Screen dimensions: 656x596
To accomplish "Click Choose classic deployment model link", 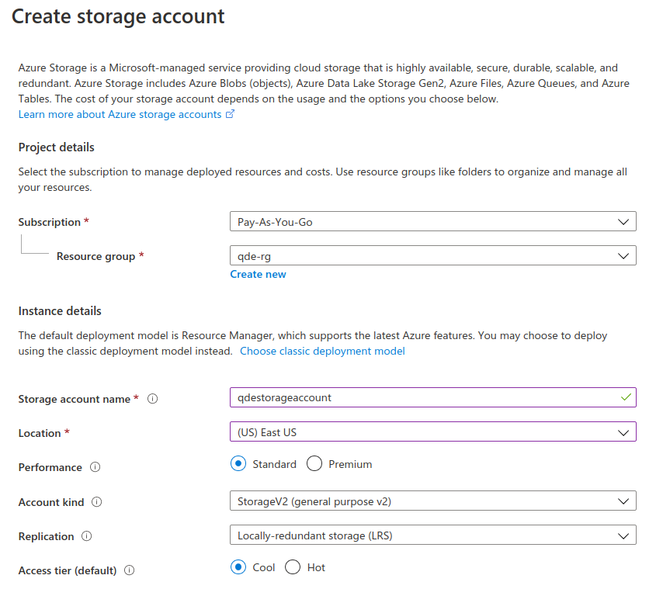I will pos(322,351).
